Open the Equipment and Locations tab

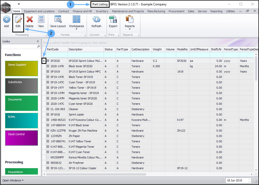tap(39, 11)
